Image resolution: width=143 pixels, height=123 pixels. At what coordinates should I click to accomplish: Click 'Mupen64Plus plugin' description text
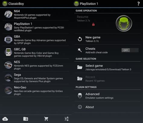(x=25, y=18)
